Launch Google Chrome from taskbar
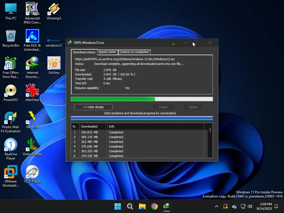 (x=154, y=206)
